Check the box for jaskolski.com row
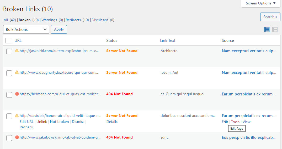 tap(9, 51)
